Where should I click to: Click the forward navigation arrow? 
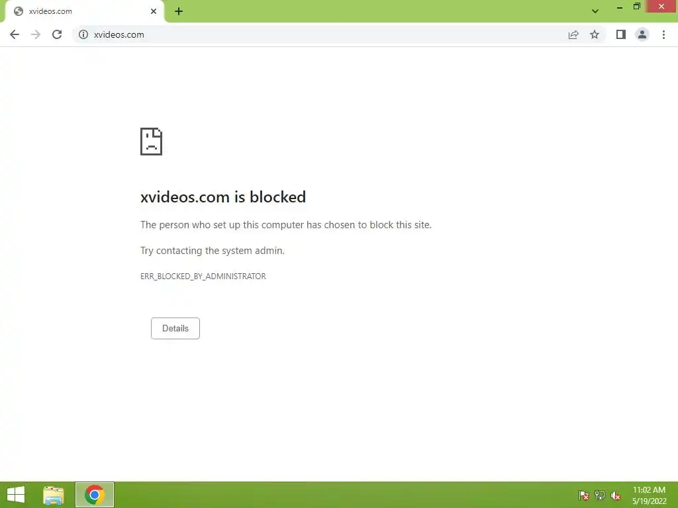point(36,34)
